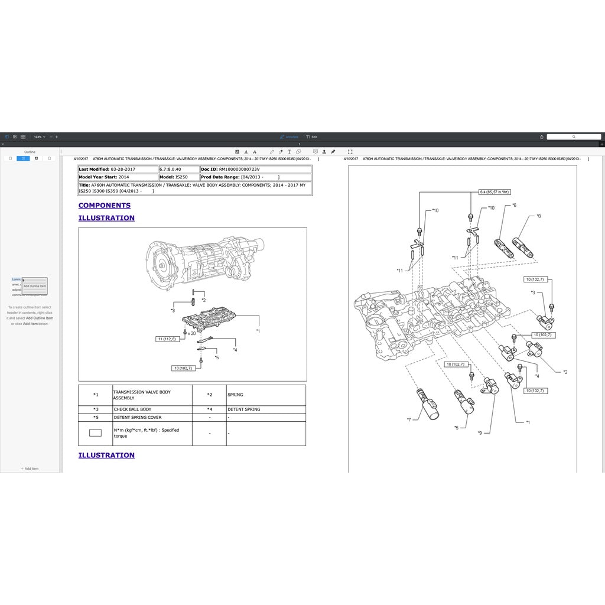Select the signature tool in the annotation bar
Viewport: 605px width, 605px height.
point(333,152)
